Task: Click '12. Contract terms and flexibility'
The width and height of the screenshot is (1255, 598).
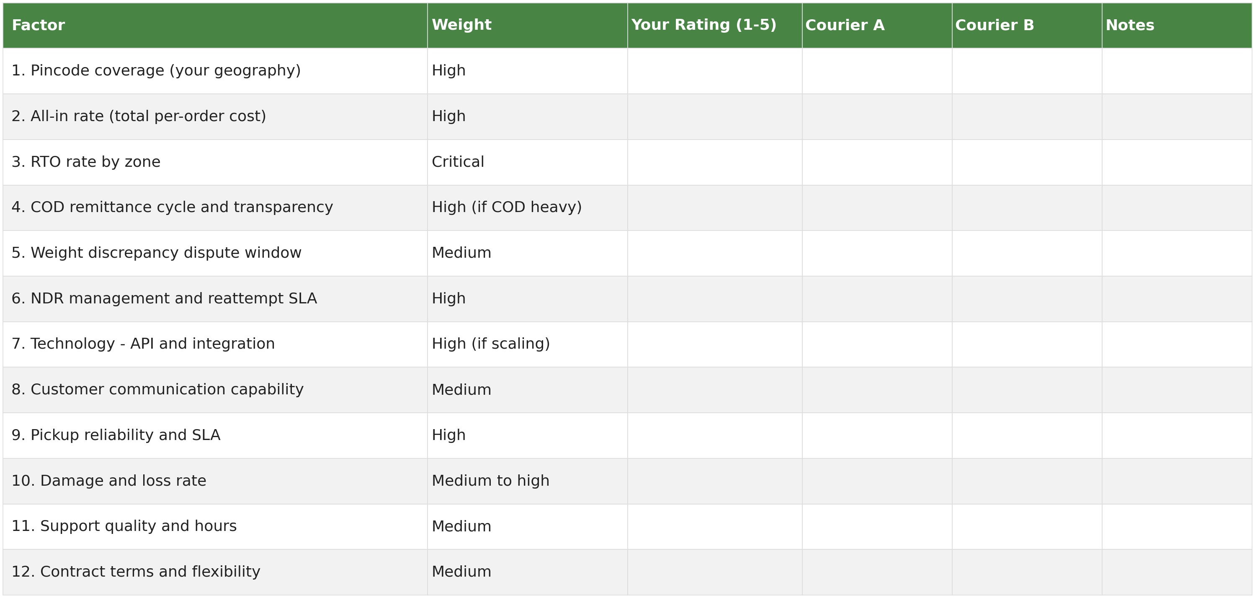Action: (x=215, y=572)
